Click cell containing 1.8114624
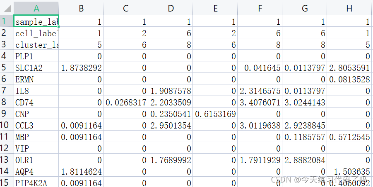The height and width of the screenshot is (187, 373). (81, 171)
